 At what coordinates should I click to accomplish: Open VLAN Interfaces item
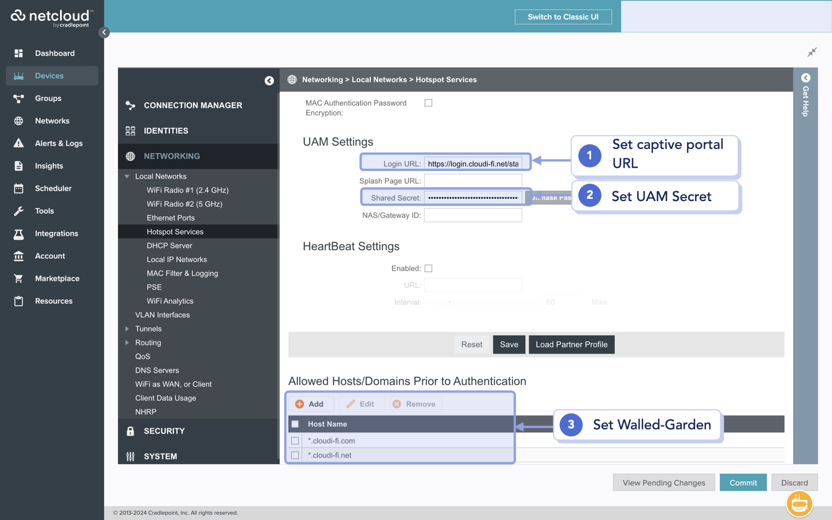pos(162,315)
